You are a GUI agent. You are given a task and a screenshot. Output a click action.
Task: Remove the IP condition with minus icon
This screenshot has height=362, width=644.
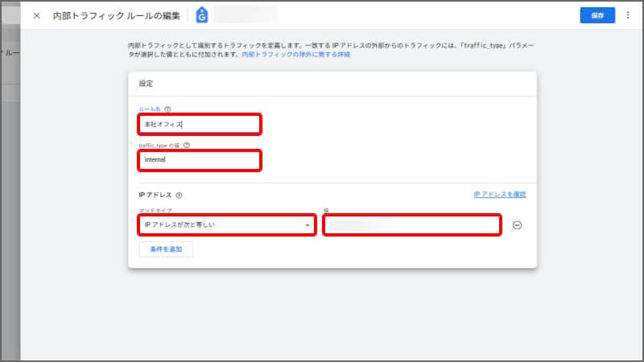(x=517, y=225)
